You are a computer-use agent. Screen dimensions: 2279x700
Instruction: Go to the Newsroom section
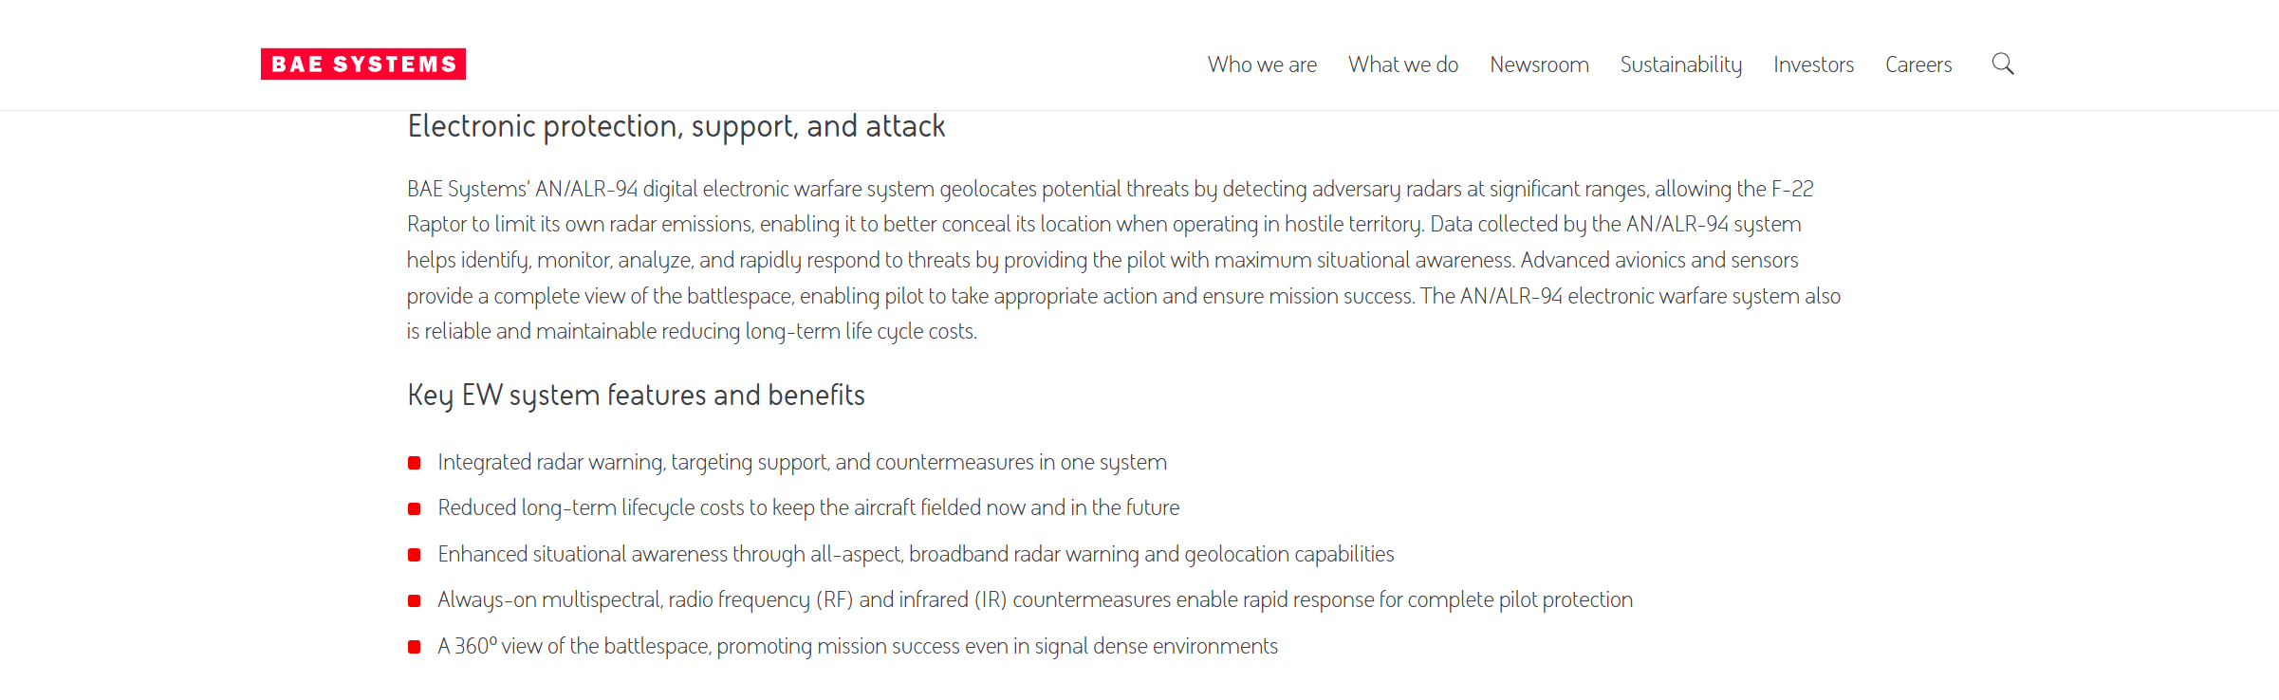[x=1539, y=64]
